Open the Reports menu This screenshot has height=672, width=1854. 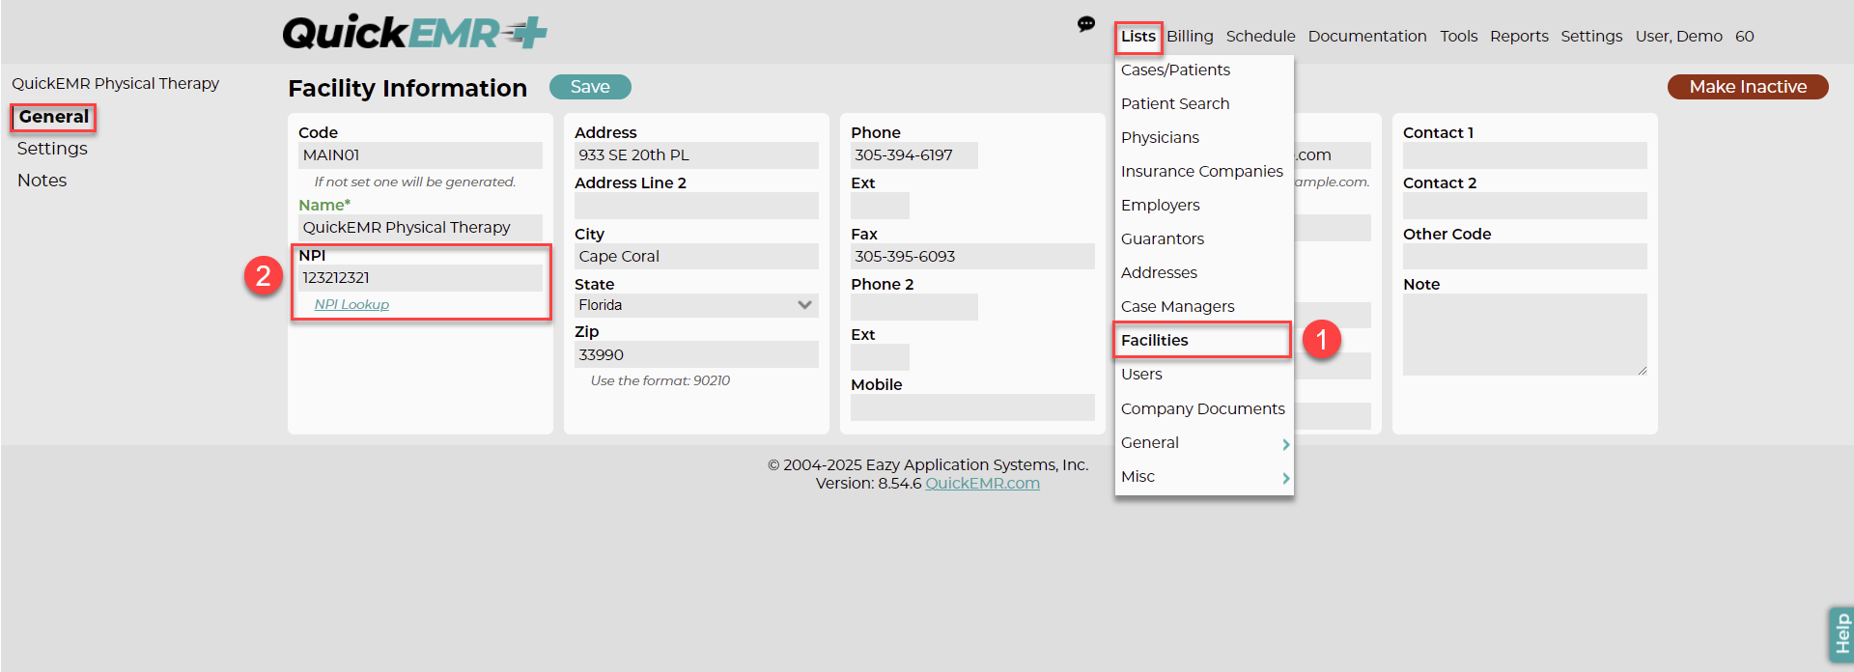1519,37
